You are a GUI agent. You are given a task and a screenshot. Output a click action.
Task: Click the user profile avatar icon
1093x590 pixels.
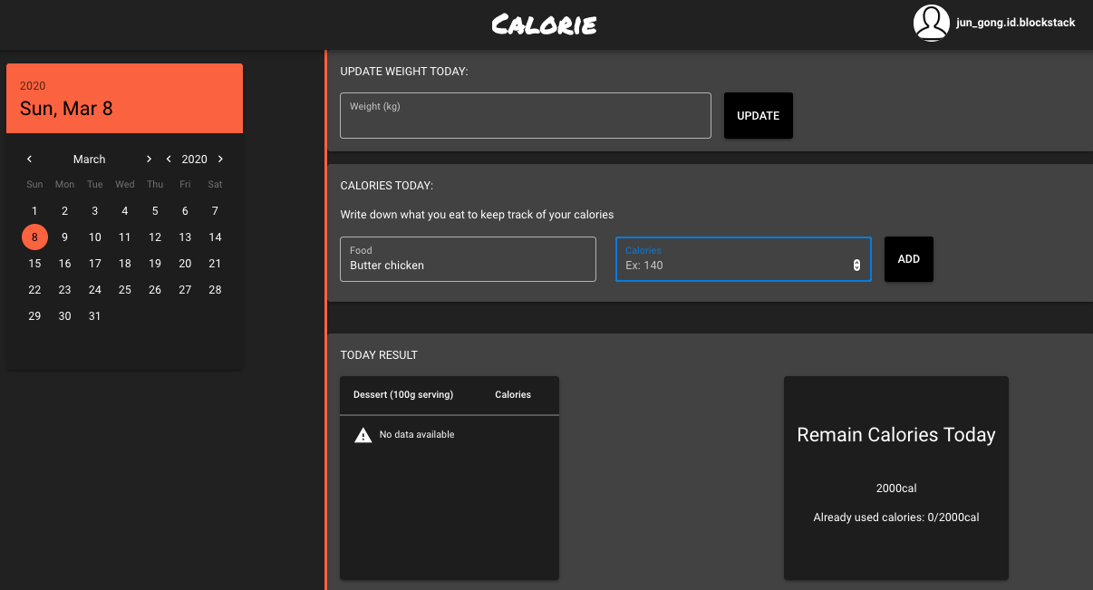(932, 23)
